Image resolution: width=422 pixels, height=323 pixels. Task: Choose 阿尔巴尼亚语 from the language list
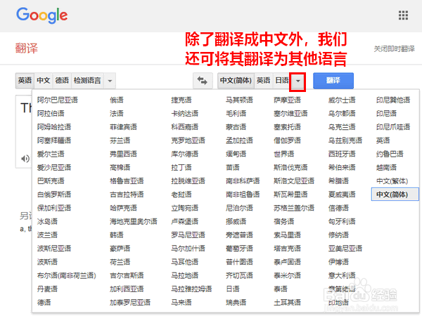(x=58, y=100)
